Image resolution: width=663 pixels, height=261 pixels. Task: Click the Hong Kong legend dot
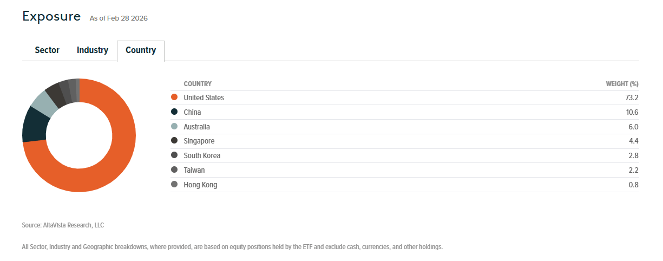point(174,185)
